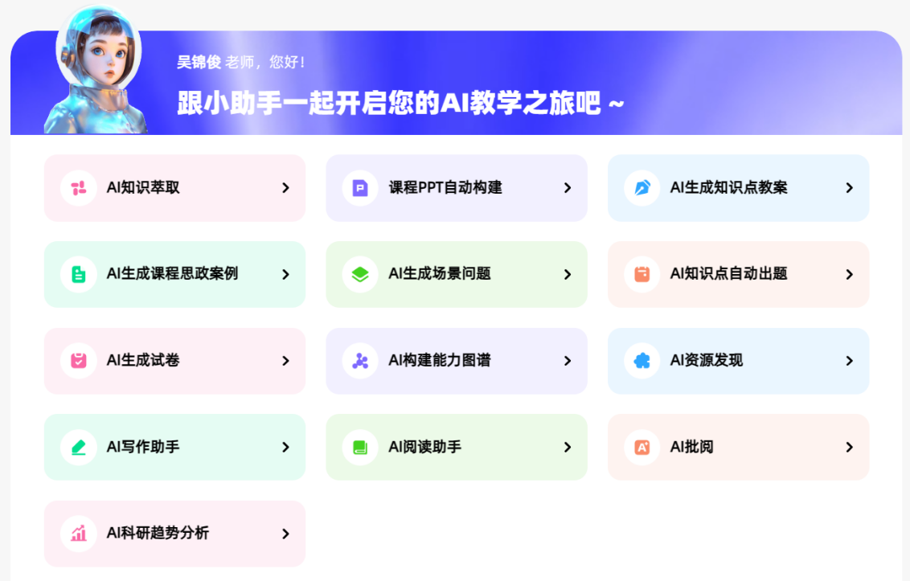The height and width of the screenshot is (581, 910).
Task: Select the AI科研趋势分析 label text
Action: point(158,534)
